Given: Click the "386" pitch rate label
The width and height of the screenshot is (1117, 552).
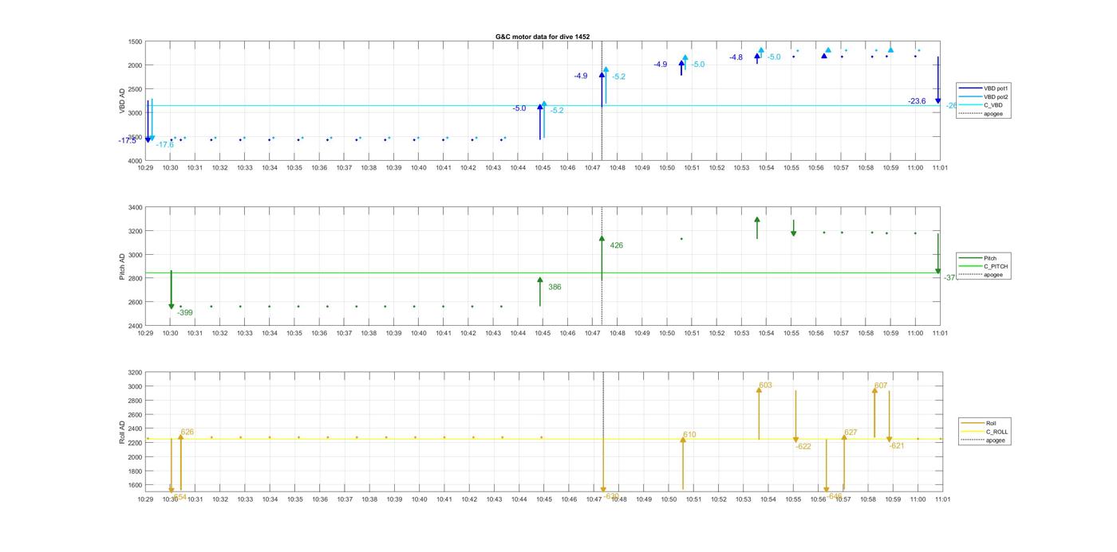Looking at the screenshot, I should pos(555,287).
